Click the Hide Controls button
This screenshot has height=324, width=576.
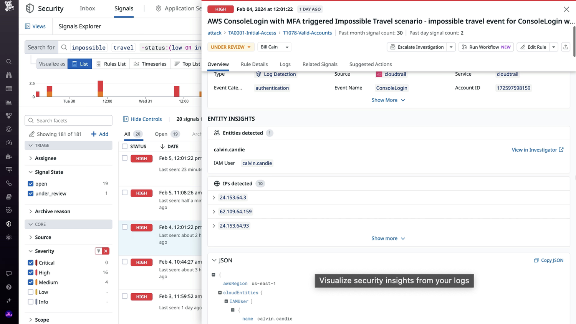point(142,119)
